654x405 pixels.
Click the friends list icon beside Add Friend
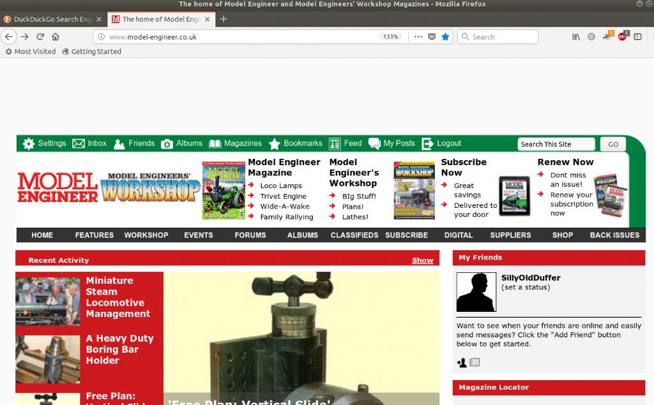coord(475,362)
